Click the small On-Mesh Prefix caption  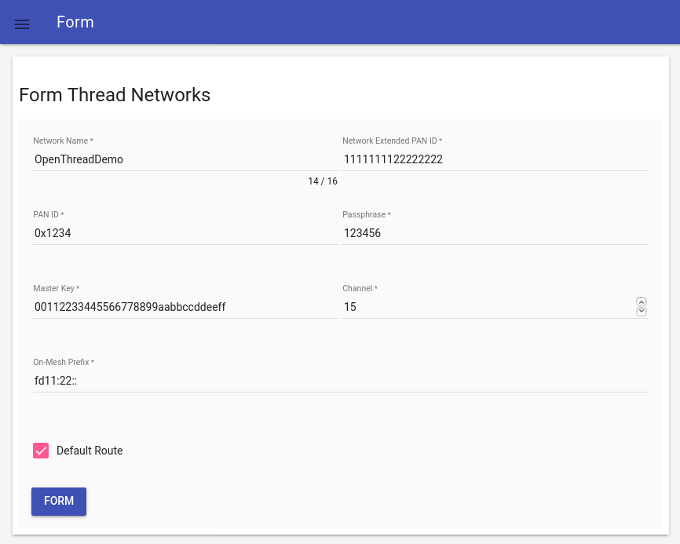pyautogui.click(x=63, y=363)
